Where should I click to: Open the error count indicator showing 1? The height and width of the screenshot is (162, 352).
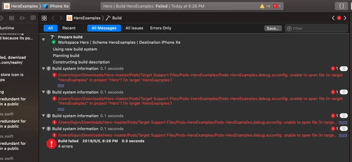pyautogui.click(x=277, y=6)
